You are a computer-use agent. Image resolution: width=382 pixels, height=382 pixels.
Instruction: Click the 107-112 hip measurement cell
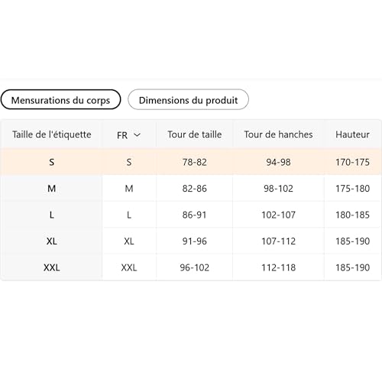[x=278, y=241]
